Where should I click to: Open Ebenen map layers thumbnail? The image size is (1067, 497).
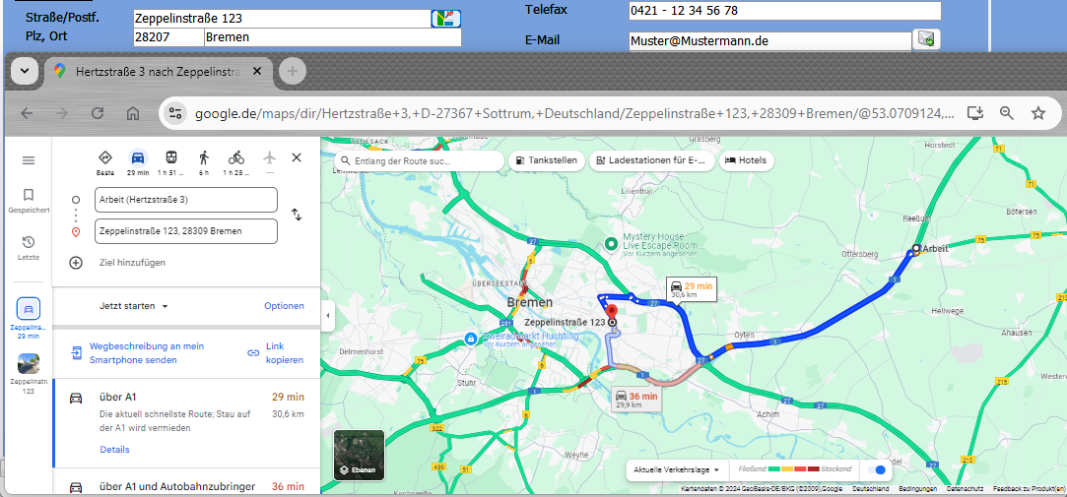359,455
